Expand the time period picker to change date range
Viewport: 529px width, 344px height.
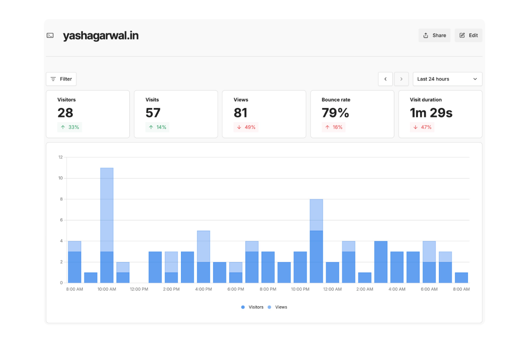448,79
